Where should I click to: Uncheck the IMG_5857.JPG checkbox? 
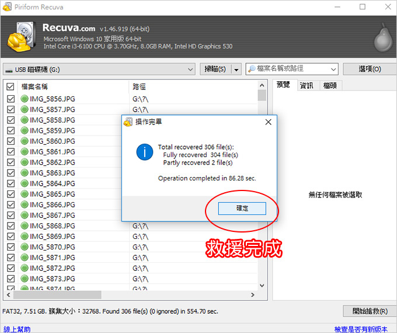pyautogui.click(x=11, y=109)
